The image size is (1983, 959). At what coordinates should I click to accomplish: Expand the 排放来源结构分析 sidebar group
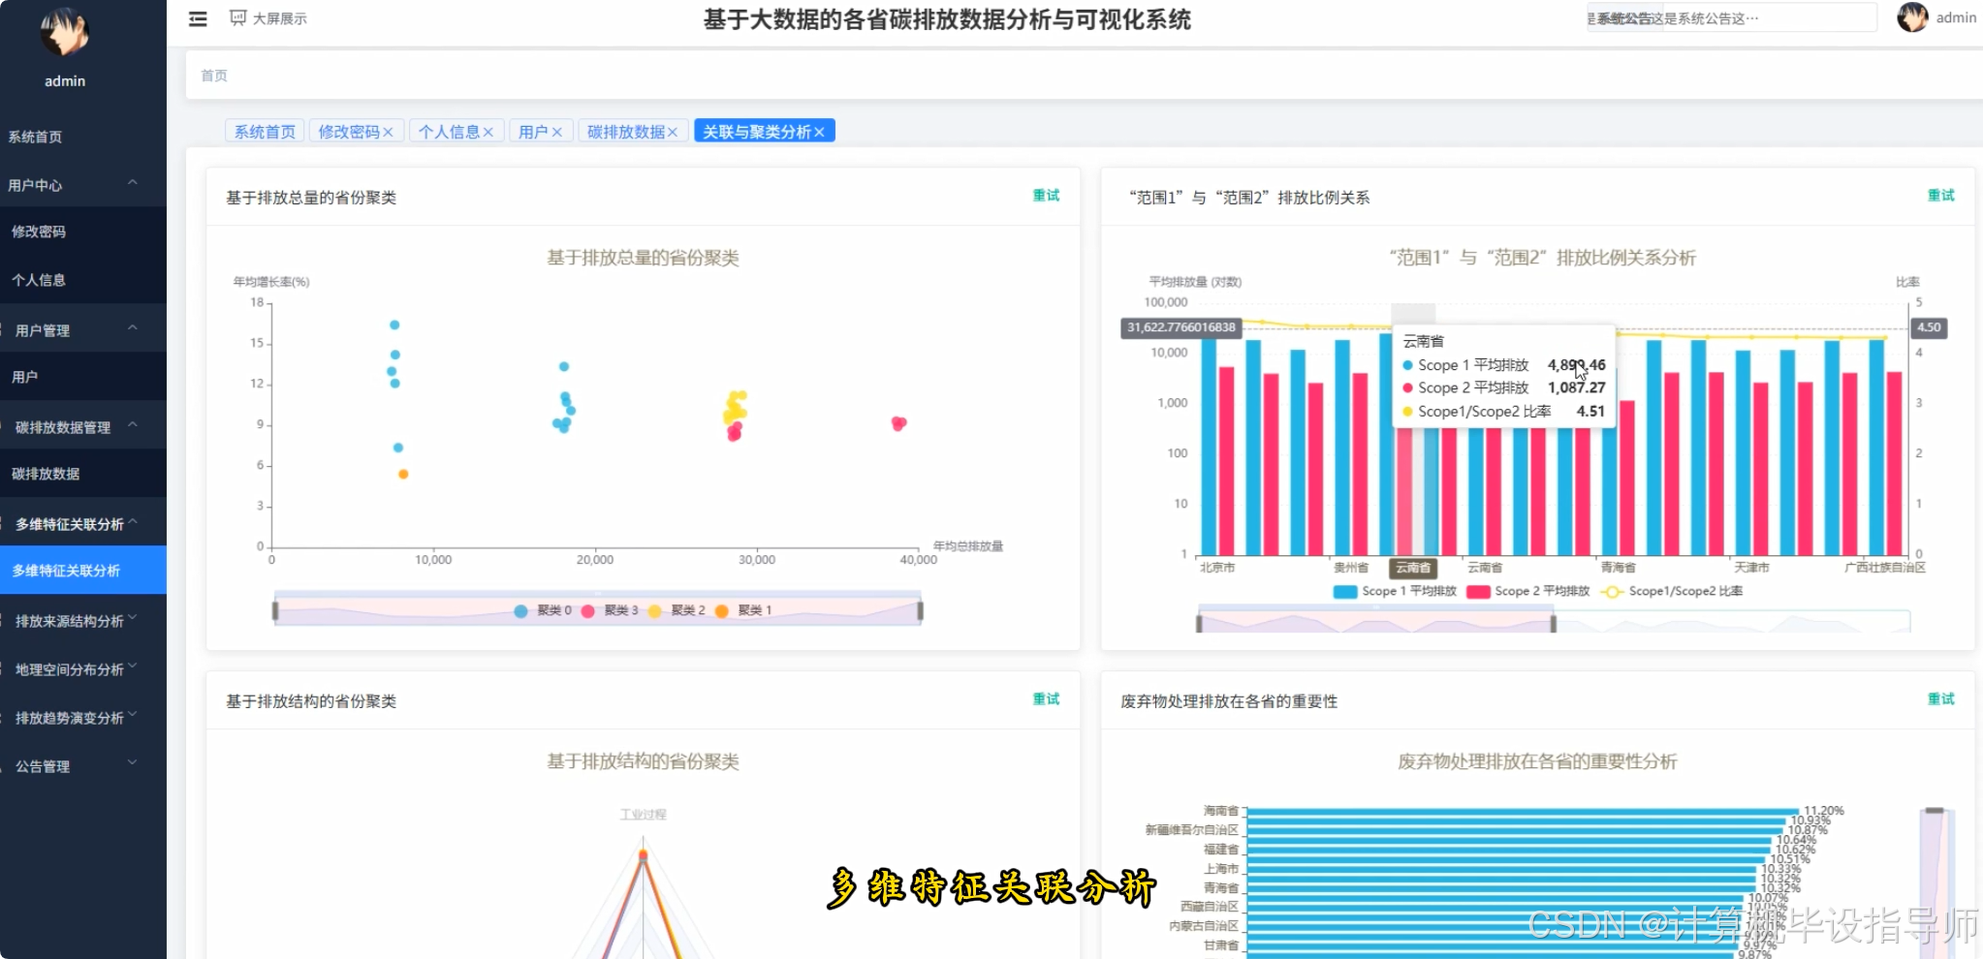coord(83,620)
